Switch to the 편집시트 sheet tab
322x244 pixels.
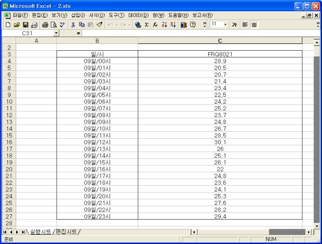pos(67,232)
